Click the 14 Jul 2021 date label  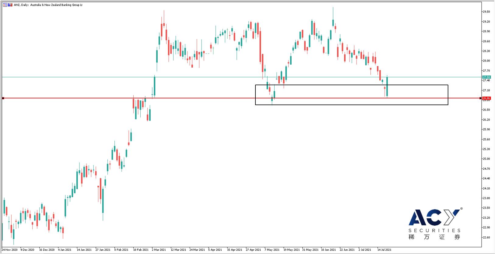coord(384,250)
